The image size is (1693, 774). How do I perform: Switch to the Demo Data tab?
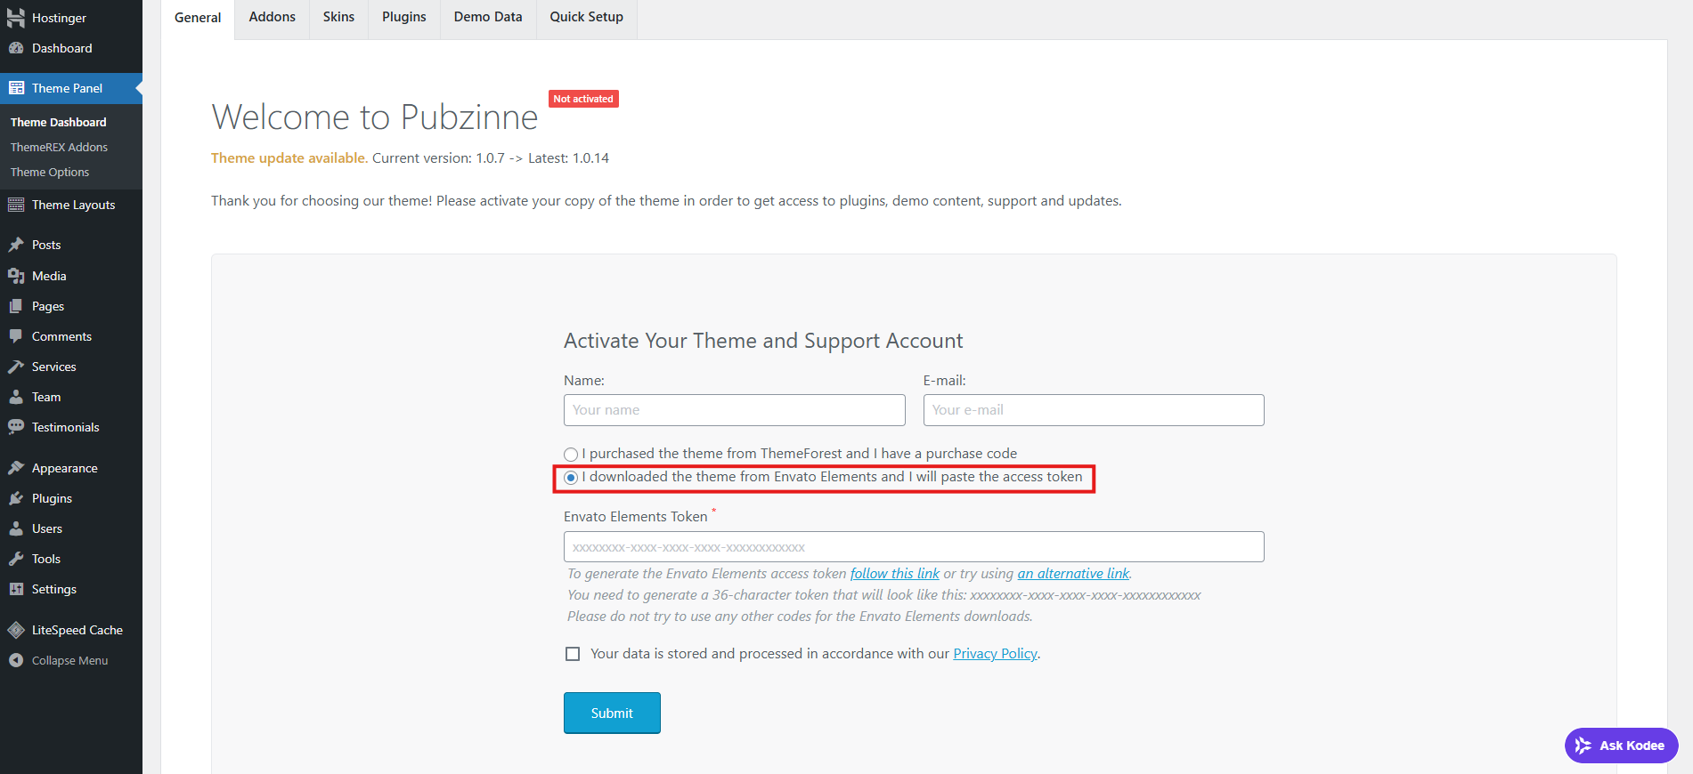[x=487, y=17]
